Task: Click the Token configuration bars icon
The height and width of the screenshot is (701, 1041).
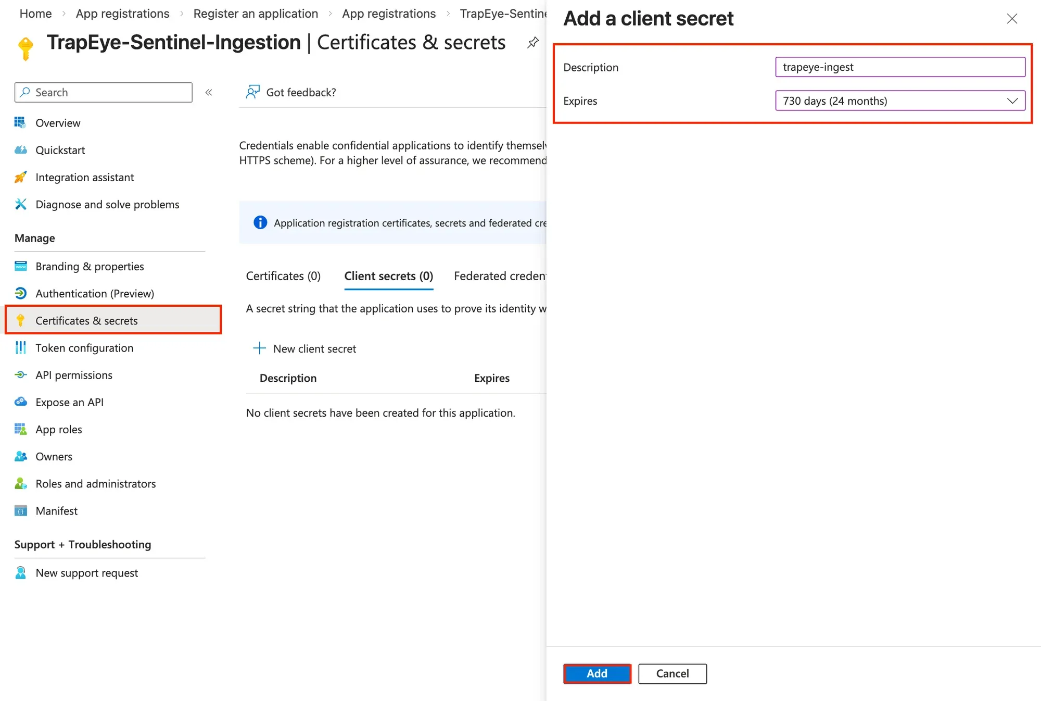Action: 20,347
